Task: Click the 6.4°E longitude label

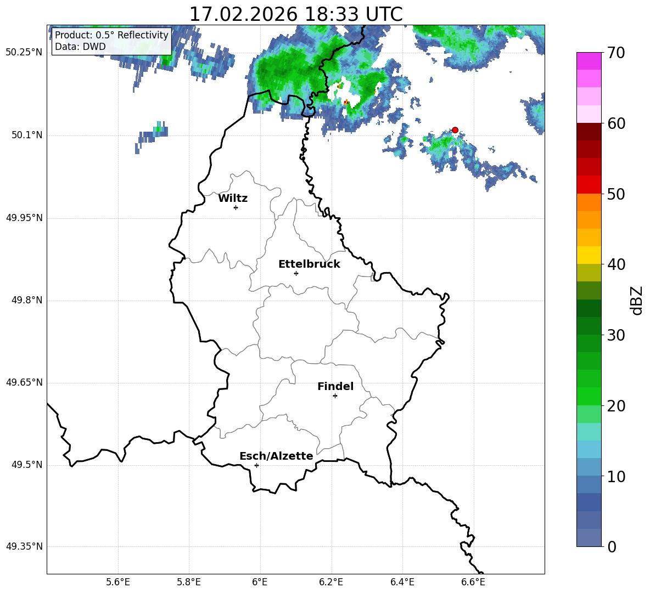Action: click(x=402, y=582)
